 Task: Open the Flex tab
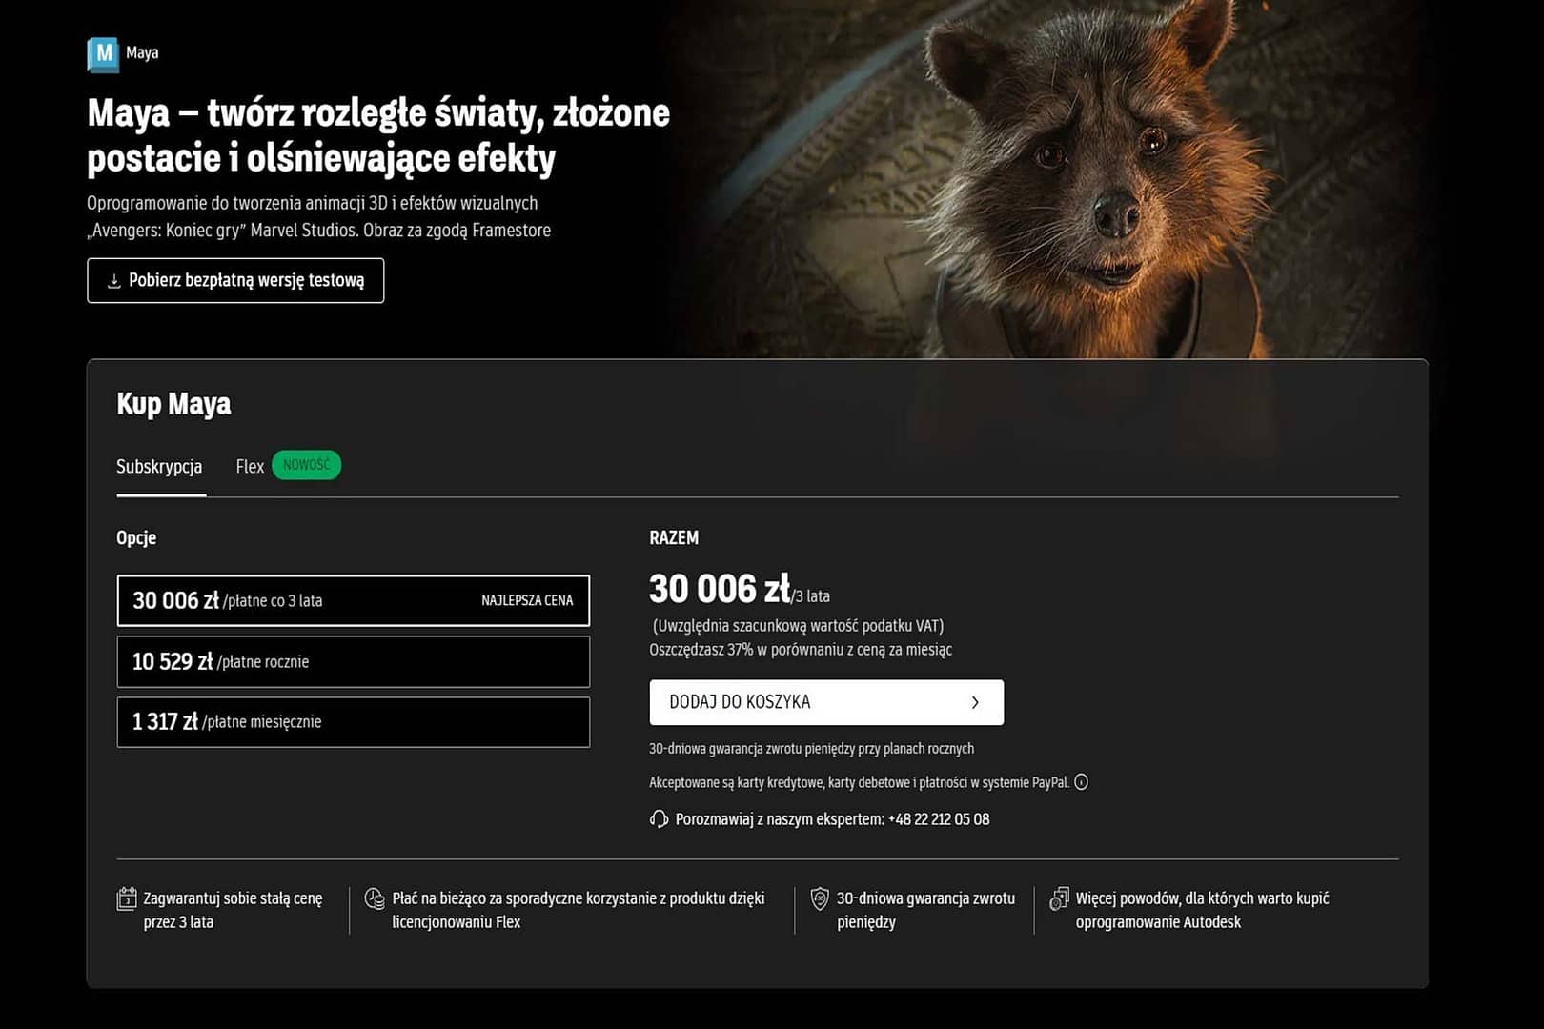[250, 467]
